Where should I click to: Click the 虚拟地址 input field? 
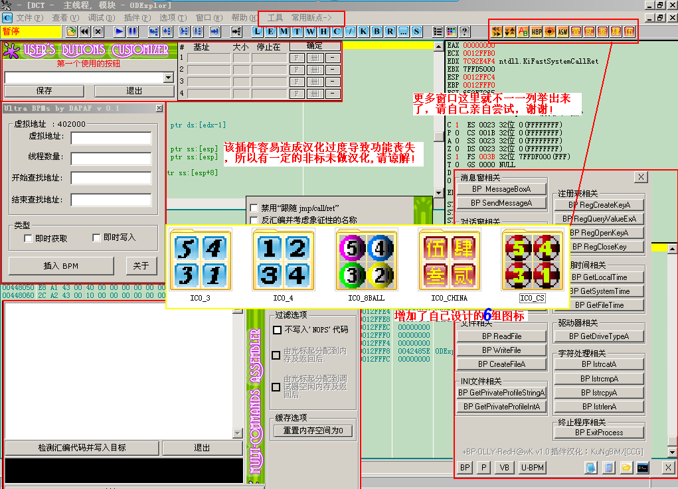click(x=111, y=138)
